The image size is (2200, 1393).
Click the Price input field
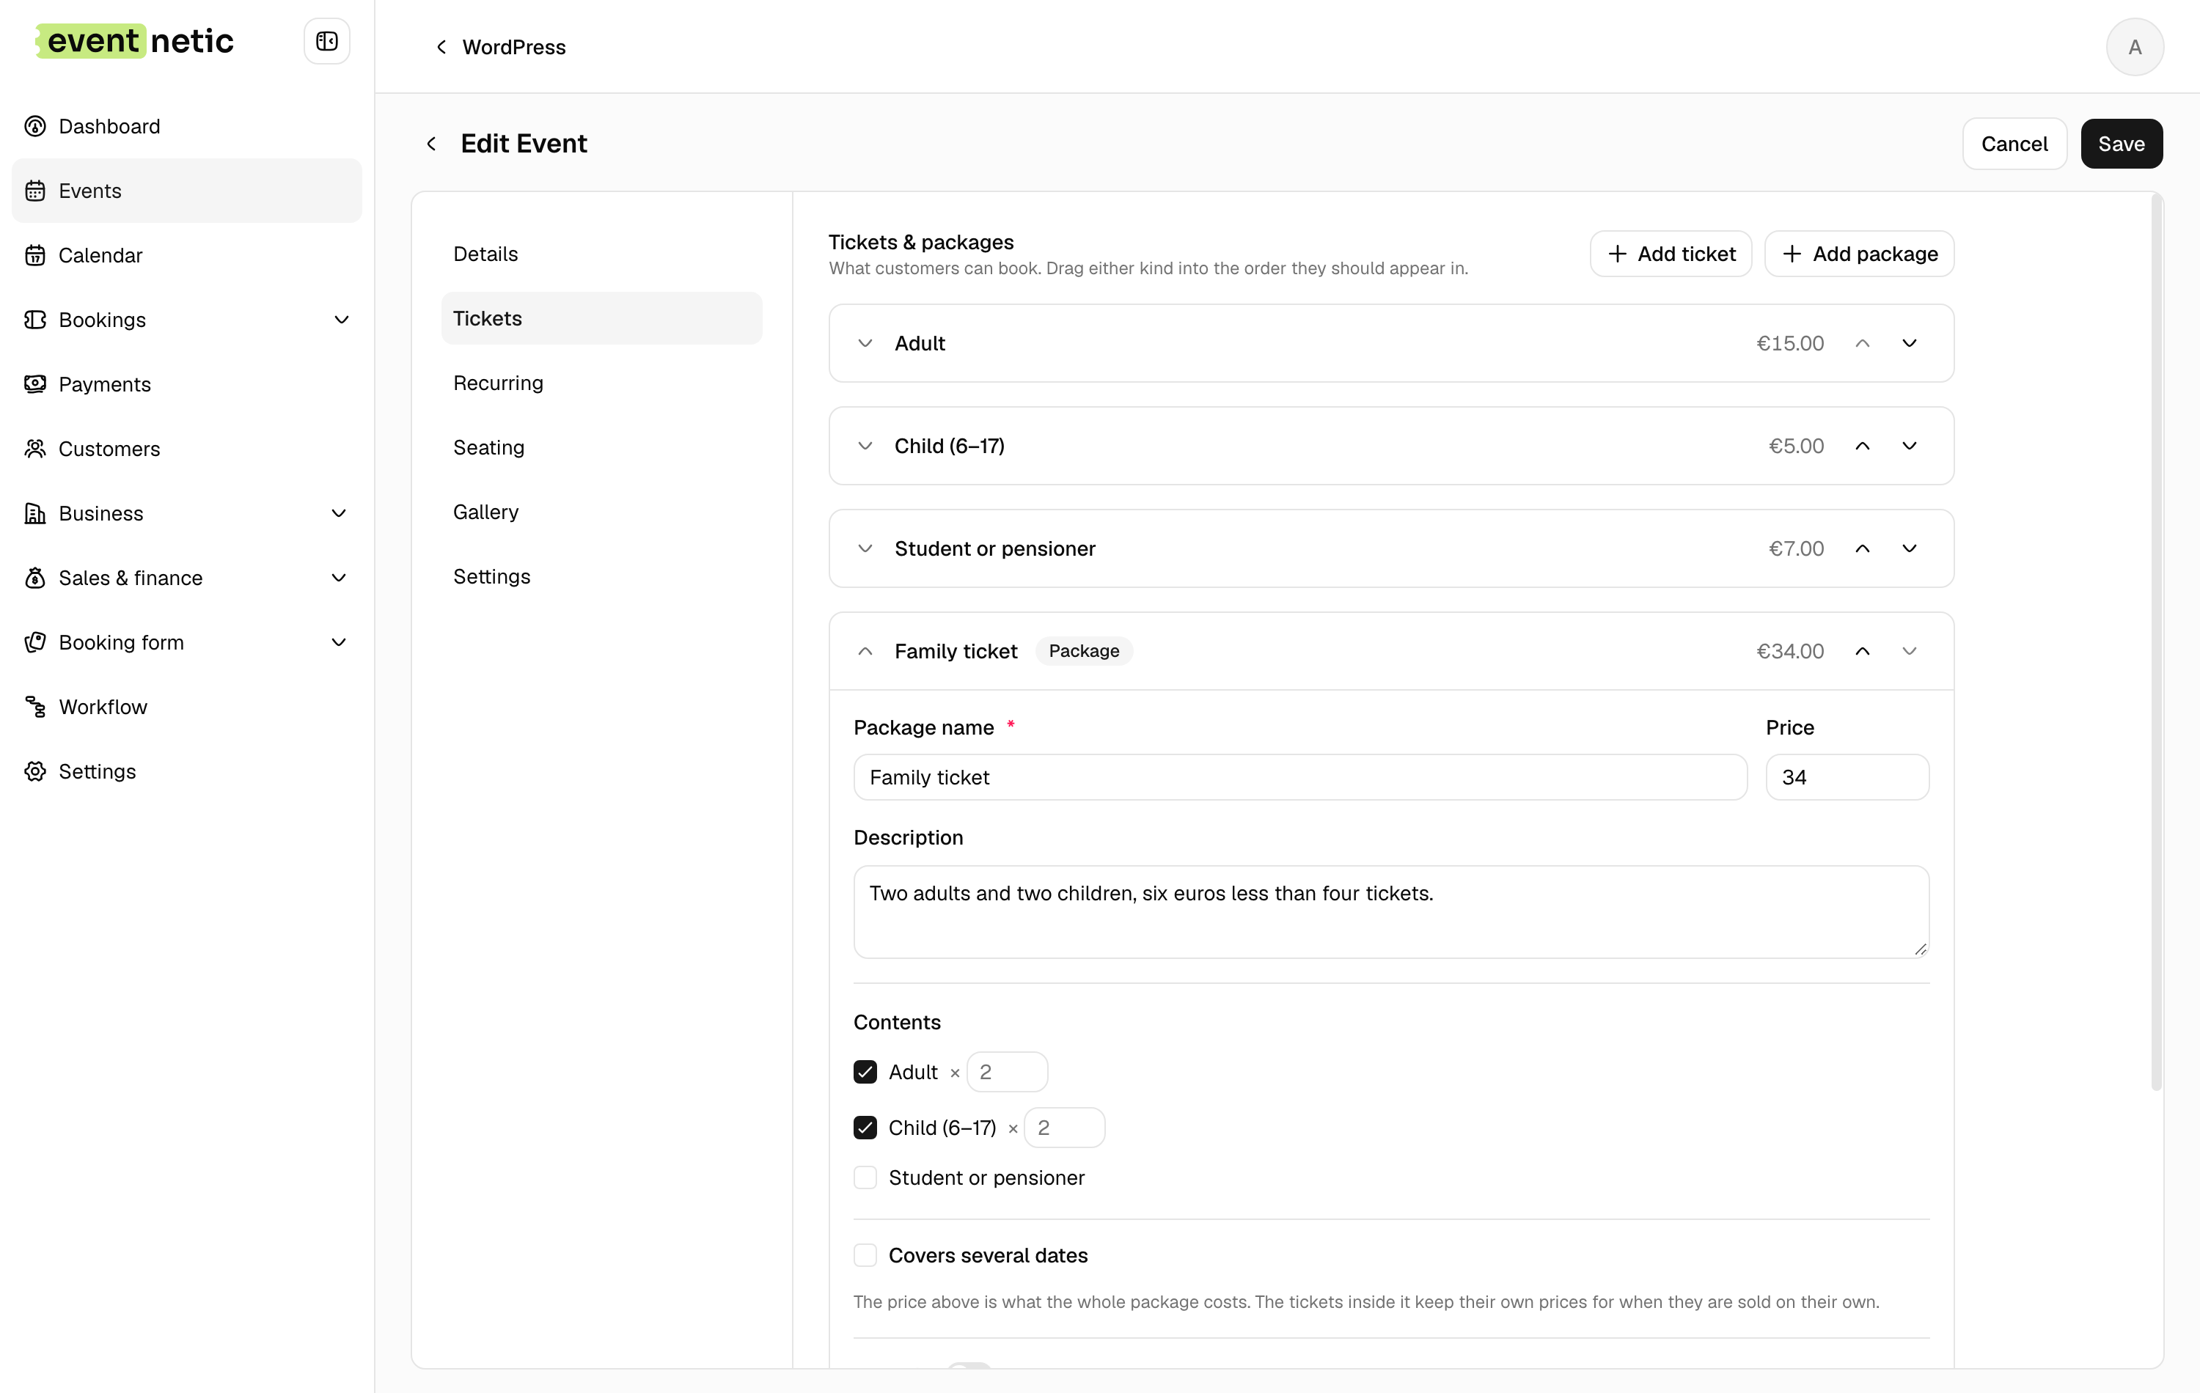point(1847,776)
